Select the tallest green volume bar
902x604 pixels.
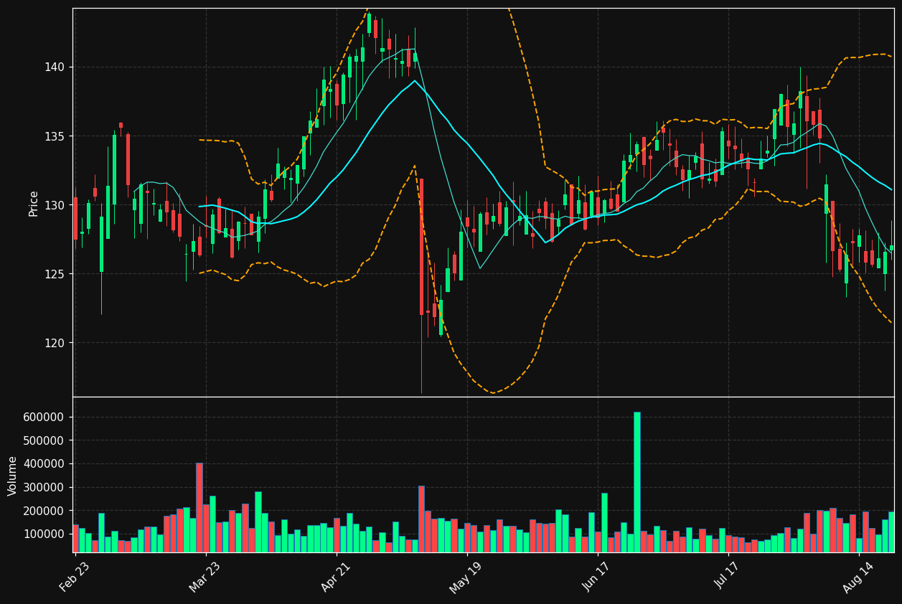[x=636, y=482]
